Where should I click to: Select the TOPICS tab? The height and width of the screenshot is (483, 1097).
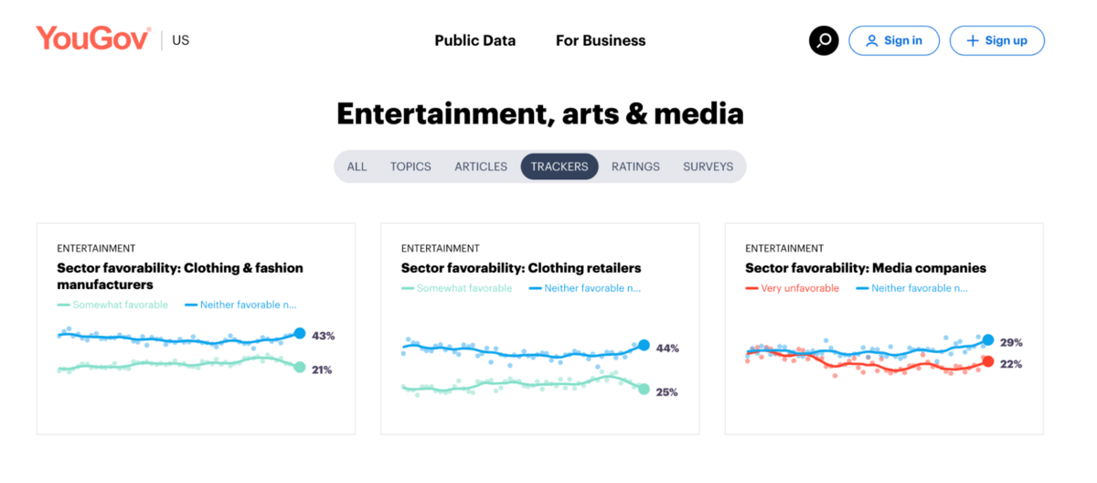(x=410, y=166)
